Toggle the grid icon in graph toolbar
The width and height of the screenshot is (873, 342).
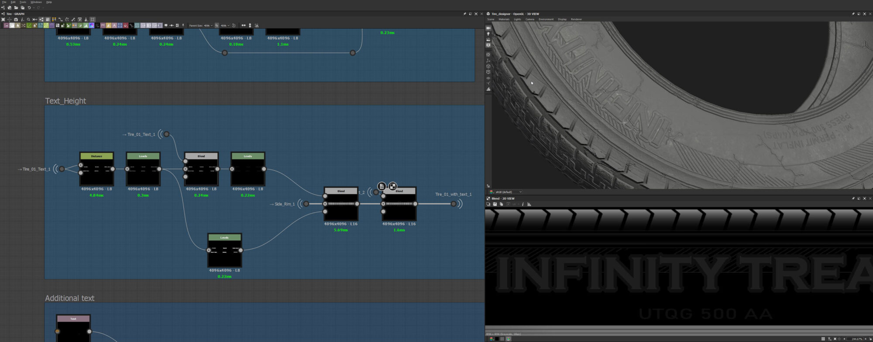[x=93, y=20]
